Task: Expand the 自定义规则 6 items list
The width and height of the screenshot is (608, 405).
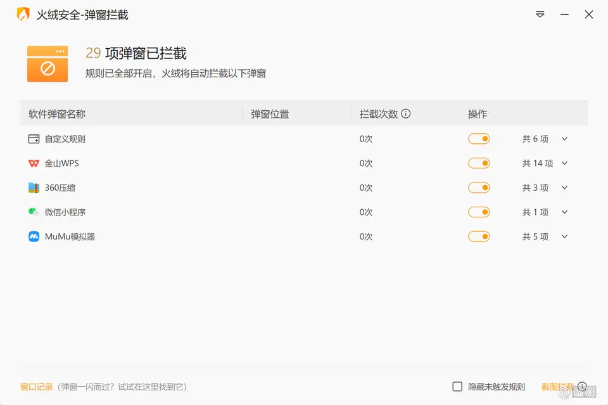Action: pos(564,139)
